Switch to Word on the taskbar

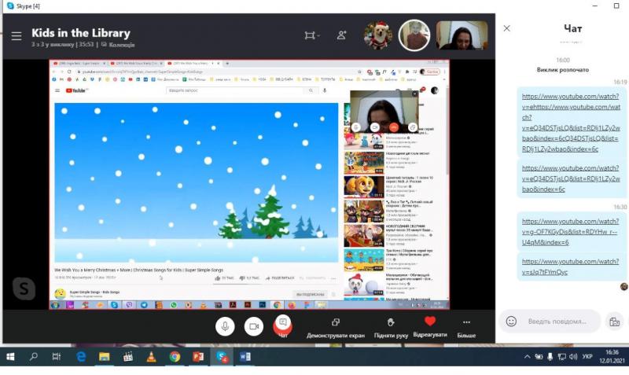(245, 357)
